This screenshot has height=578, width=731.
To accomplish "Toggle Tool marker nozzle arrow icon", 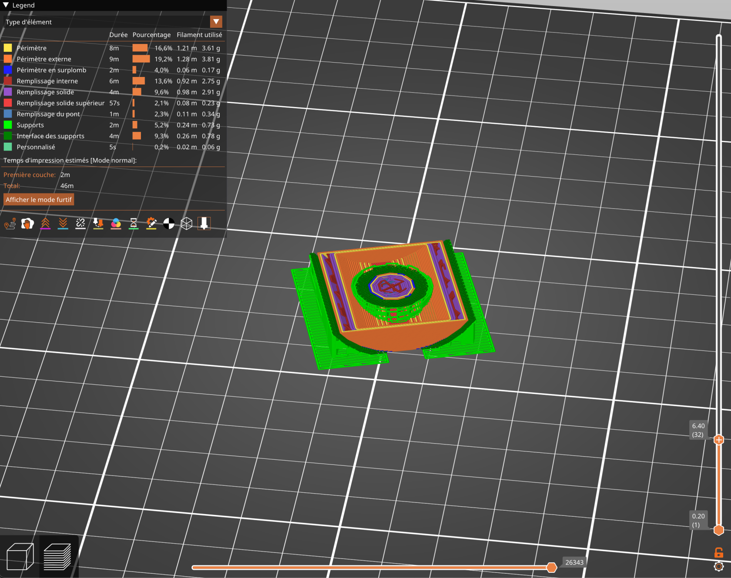I will (204, 224).
